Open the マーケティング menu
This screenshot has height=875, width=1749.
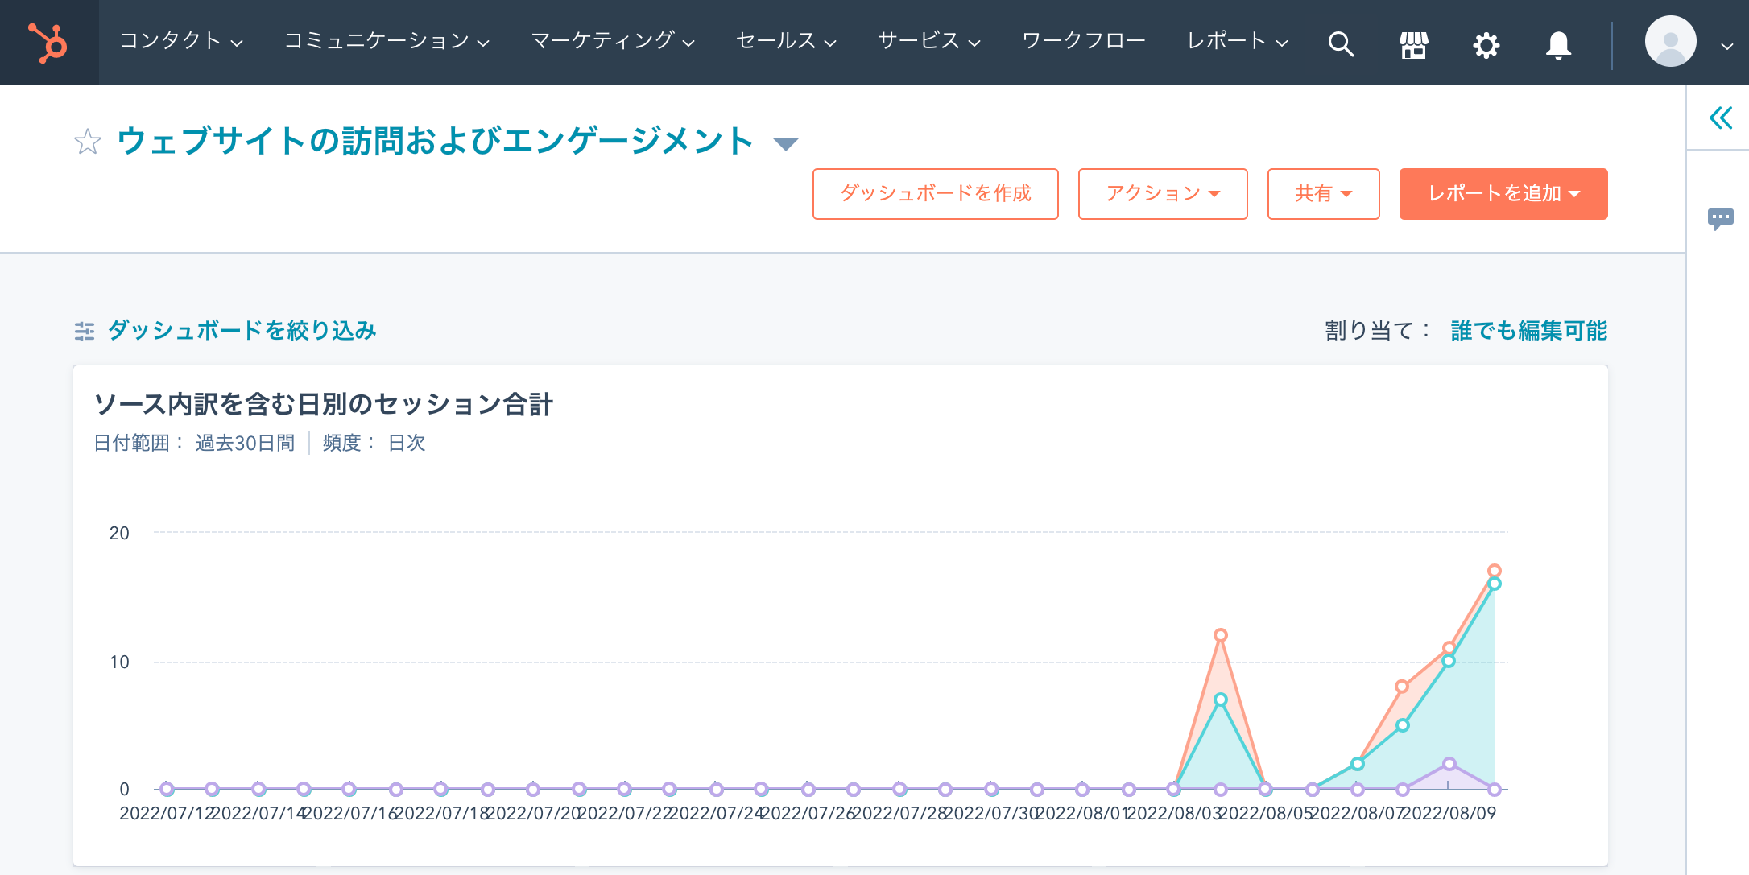click(x=613, y=41)
